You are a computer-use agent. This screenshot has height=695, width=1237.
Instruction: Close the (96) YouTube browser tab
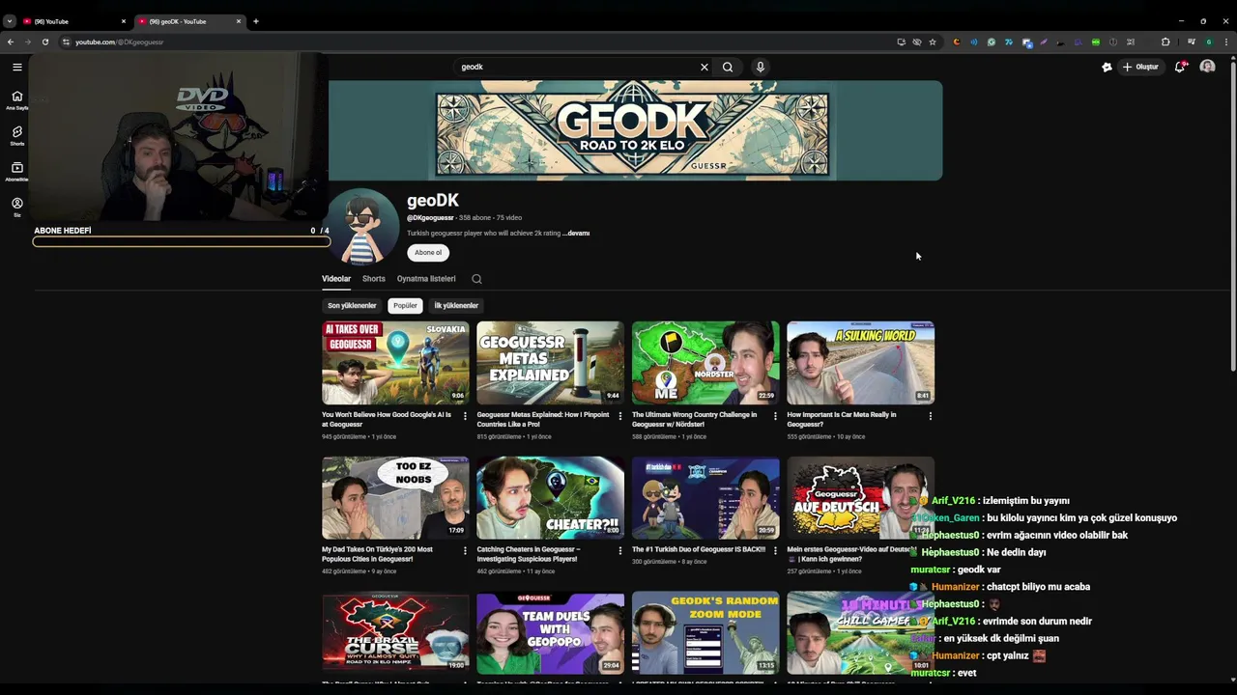[124, 21]
